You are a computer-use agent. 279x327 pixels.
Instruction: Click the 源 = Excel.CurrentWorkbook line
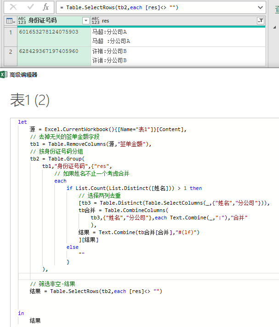(108, 129)
